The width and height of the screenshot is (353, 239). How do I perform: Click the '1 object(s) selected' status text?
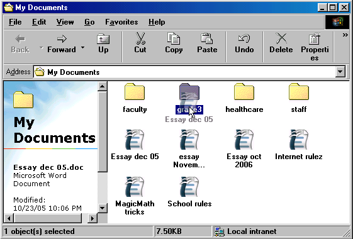(x=40, y=231)
